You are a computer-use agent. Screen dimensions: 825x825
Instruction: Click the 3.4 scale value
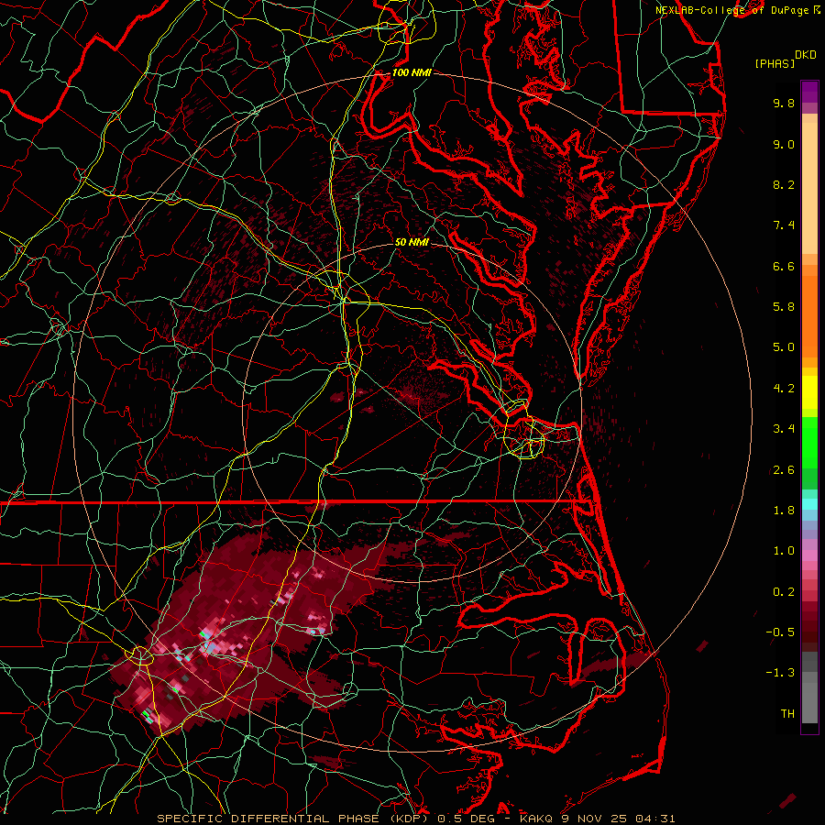click(784, 429)
